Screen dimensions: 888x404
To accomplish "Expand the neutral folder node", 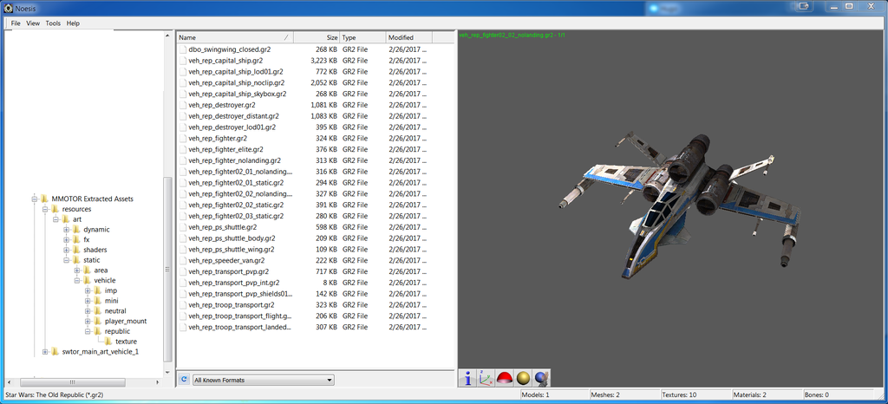I will pyautogui.click(x=88, y=310).
